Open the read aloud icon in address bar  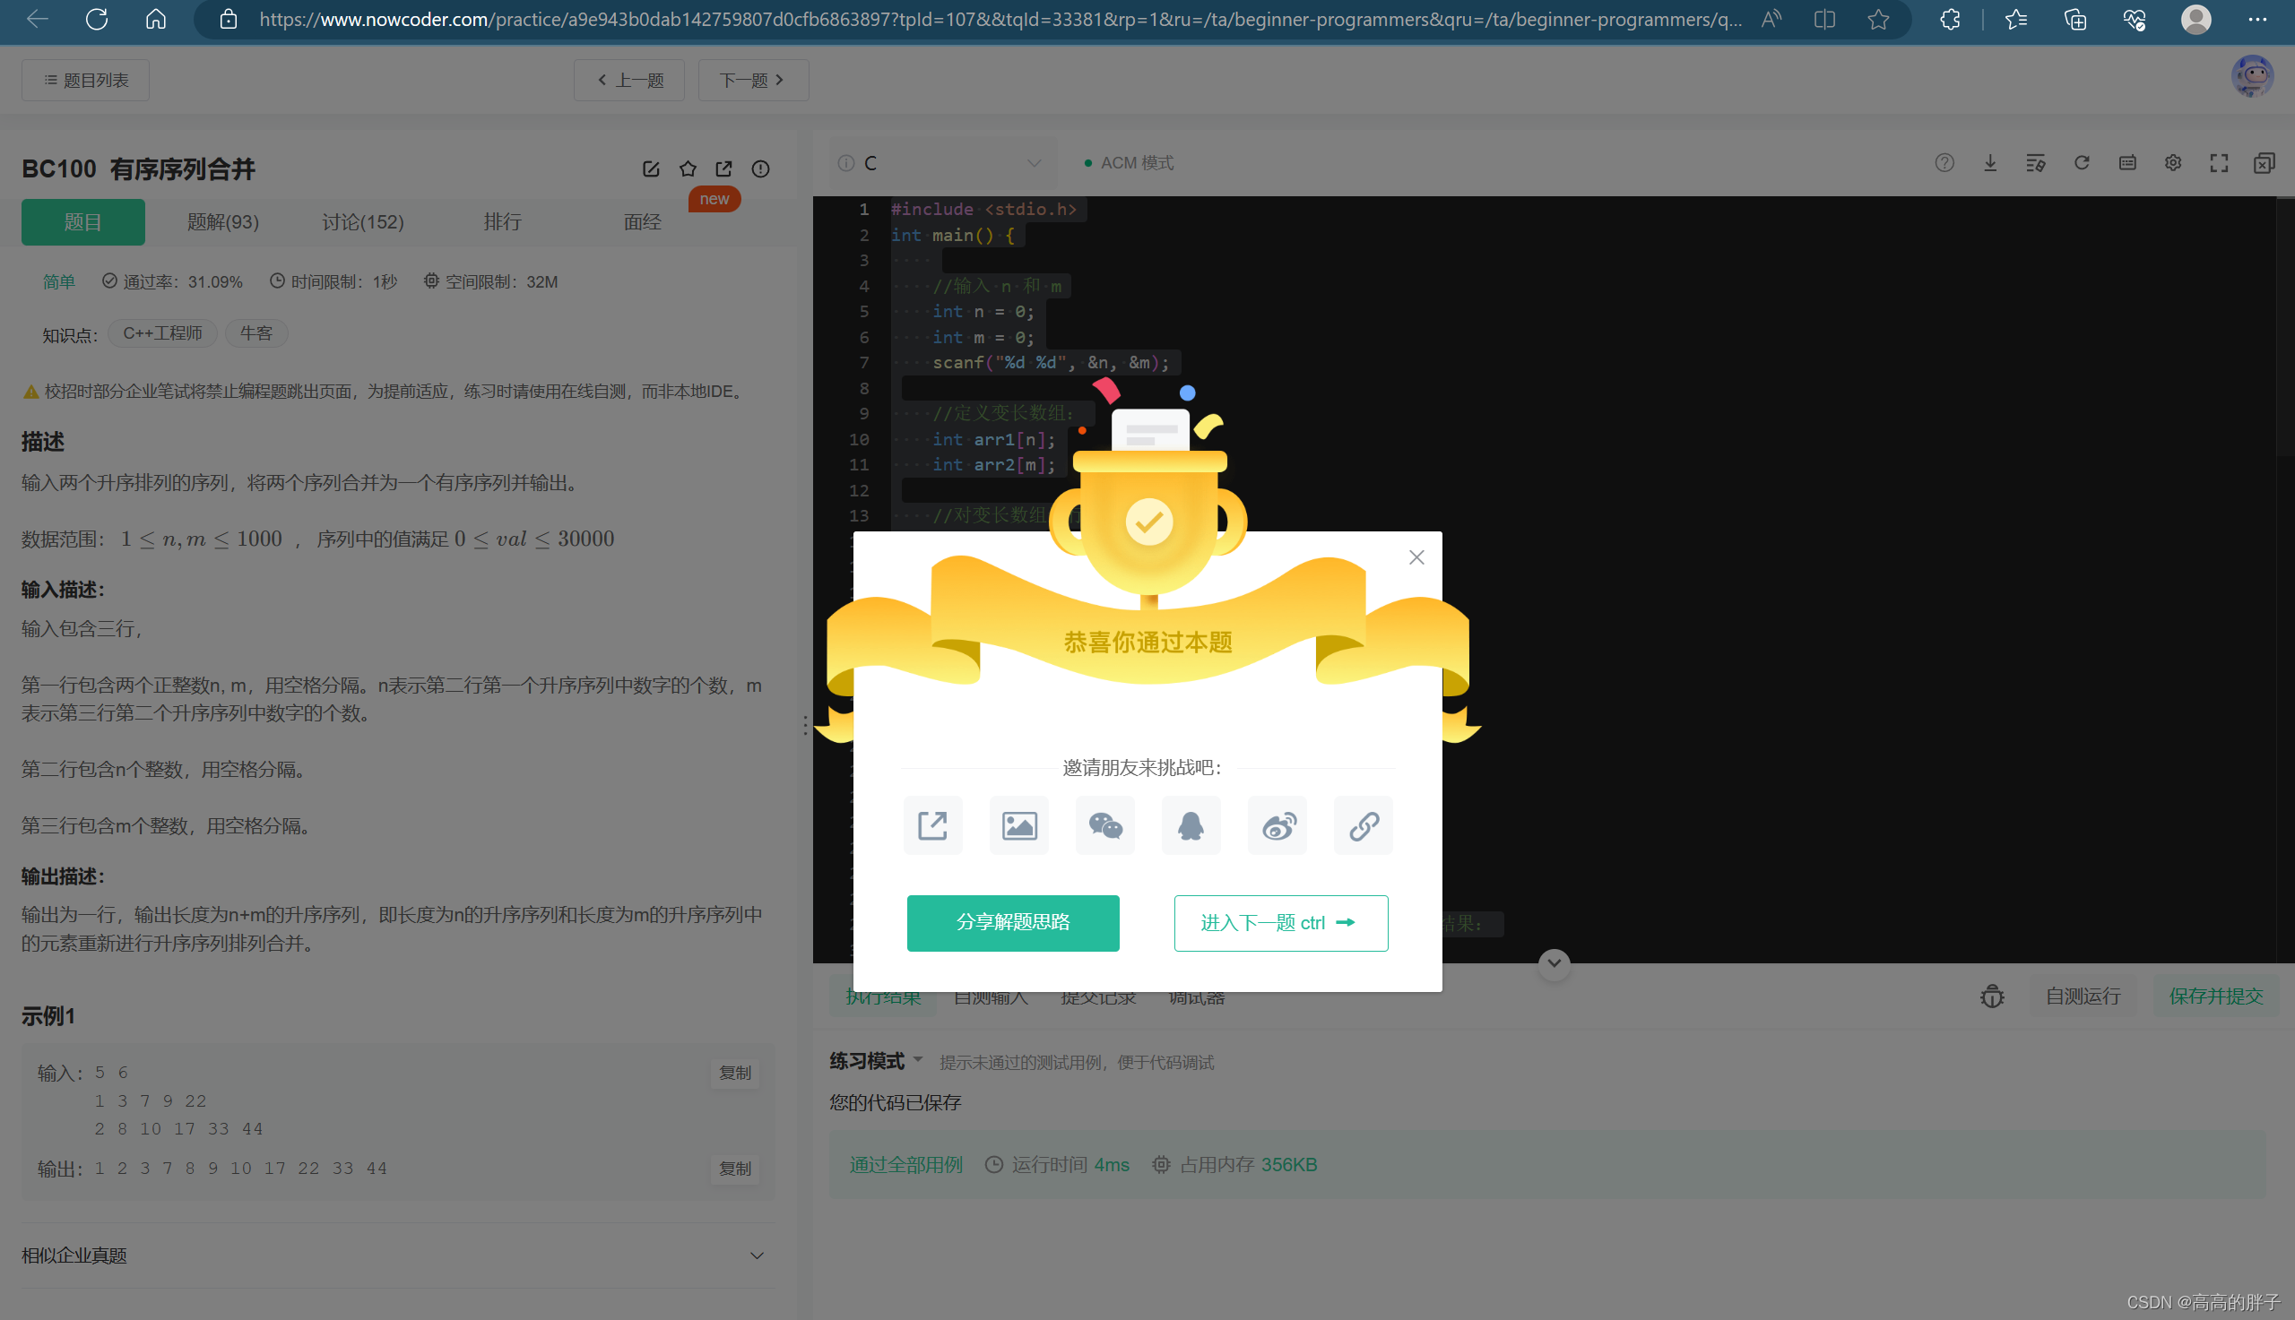(x=1771, y=19)
